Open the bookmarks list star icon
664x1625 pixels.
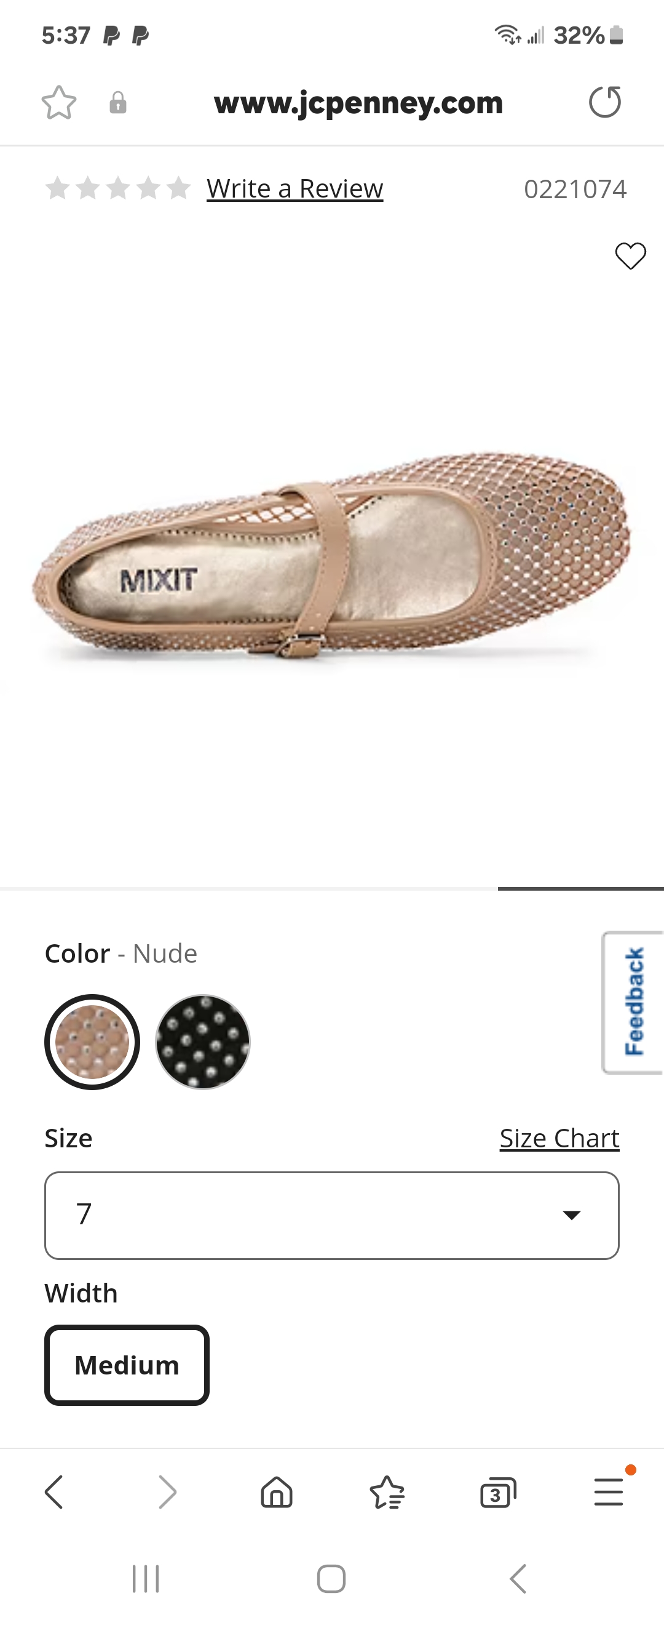[387, 1493]
